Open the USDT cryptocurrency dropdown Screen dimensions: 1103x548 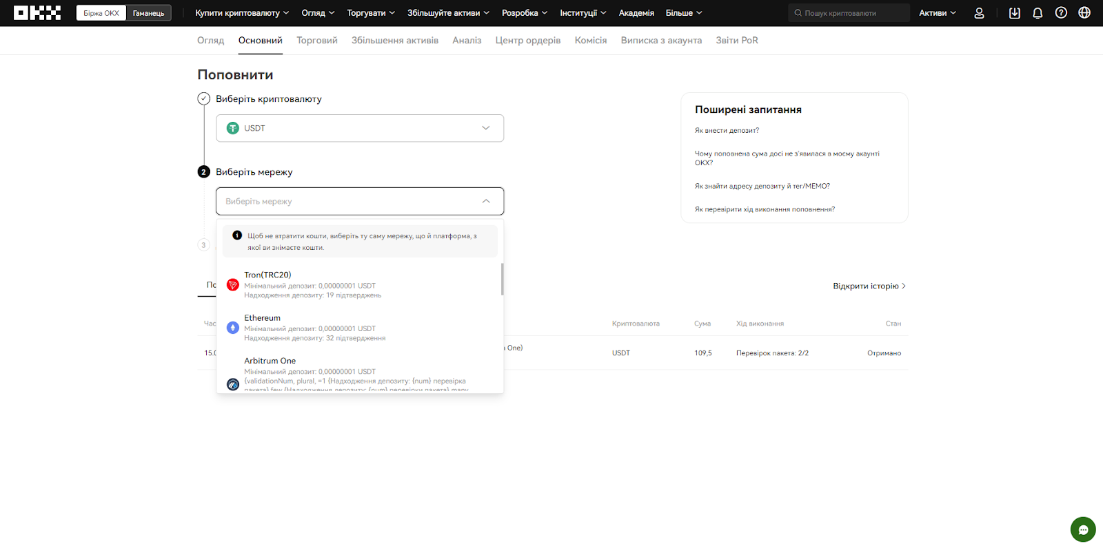[x=360, y=128]
